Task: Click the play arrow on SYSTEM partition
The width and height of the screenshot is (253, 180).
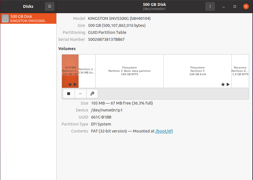Action: click(x=75, y=84)
